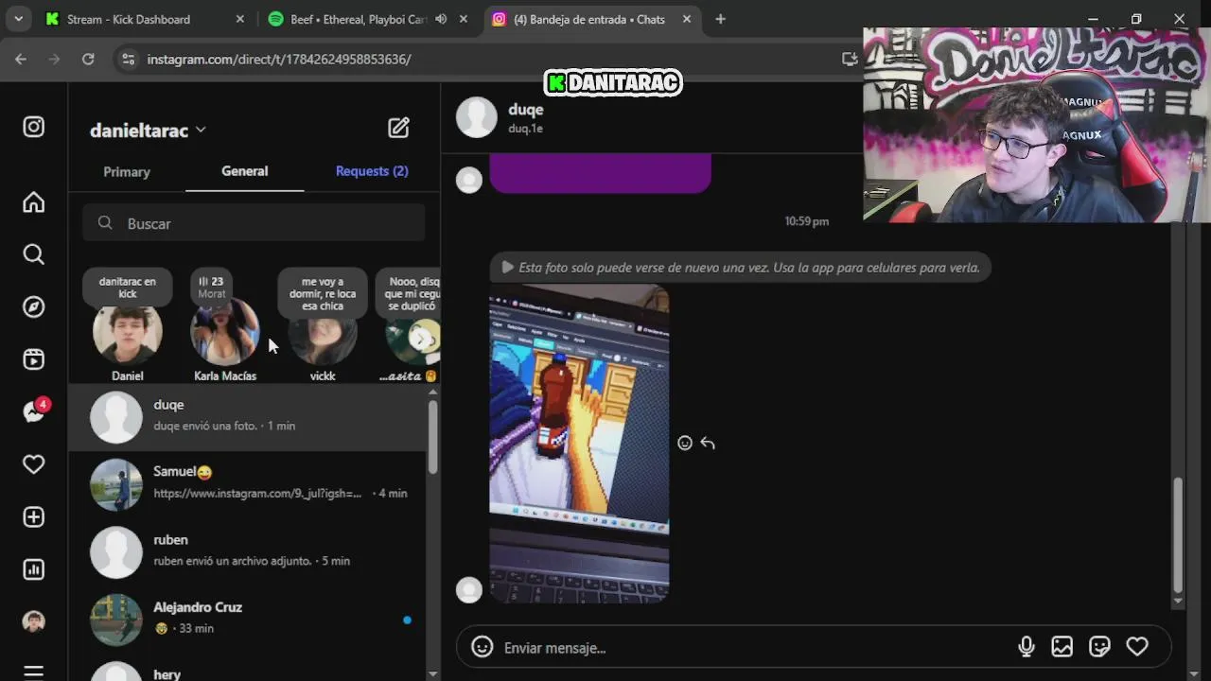Start a new message with pencil icon
Viewport: 1211px width, 681px height.
pos(398,129)
